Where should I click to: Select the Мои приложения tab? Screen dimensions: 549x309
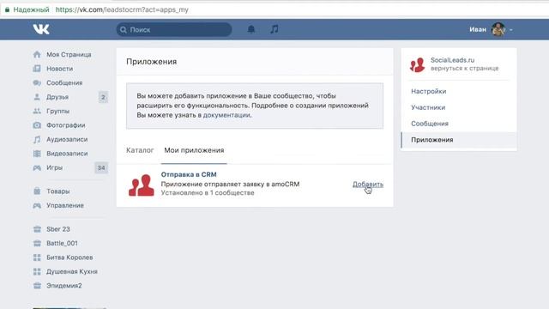point(194,150)
